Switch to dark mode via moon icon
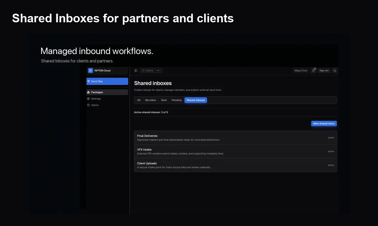The image size is (378, 226). [x=335, y=70]
